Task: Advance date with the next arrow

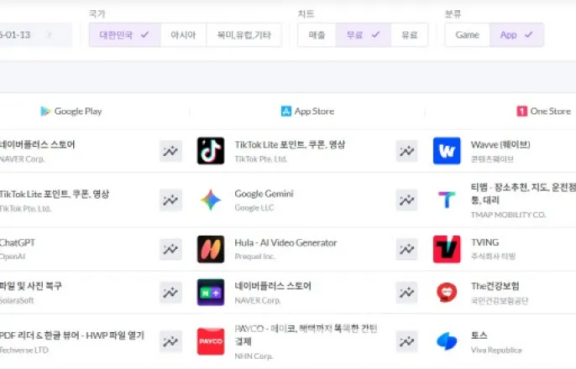Action: click(49, 35)
